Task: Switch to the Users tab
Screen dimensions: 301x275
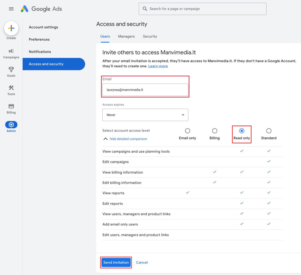Action: (x=105, y=36)
